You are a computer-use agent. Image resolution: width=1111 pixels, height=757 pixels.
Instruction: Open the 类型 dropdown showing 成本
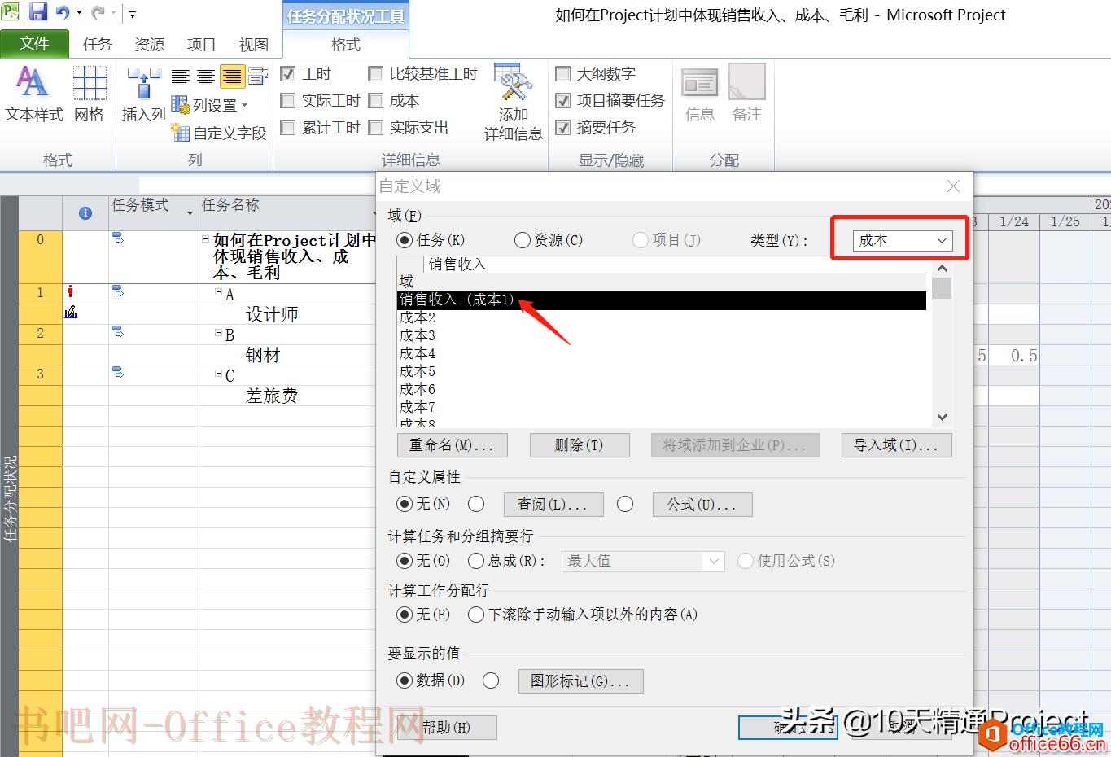[x=902, y=240]
